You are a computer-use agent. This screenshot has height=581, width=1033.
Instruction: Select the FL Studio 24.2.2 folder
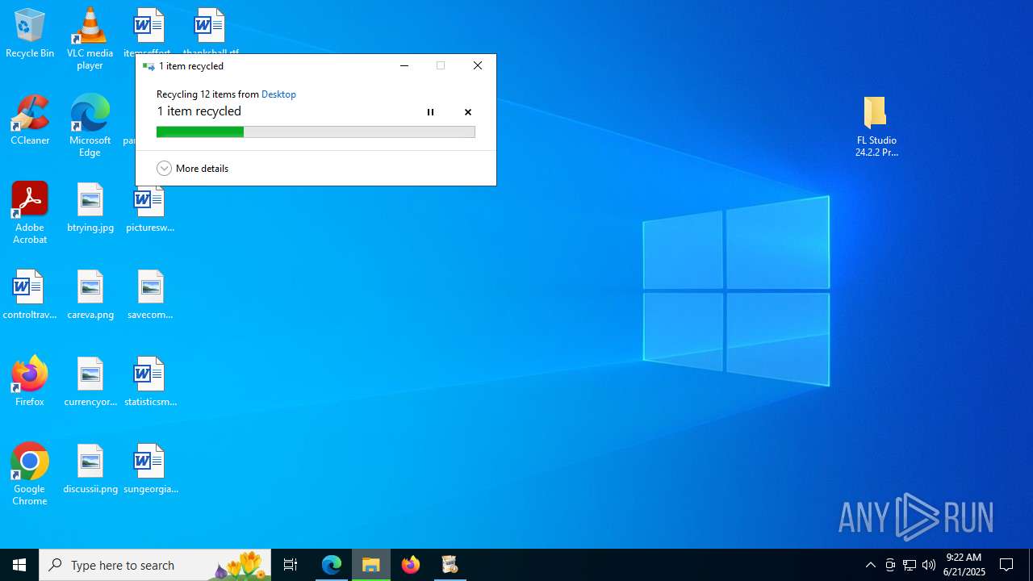[876, 127]
